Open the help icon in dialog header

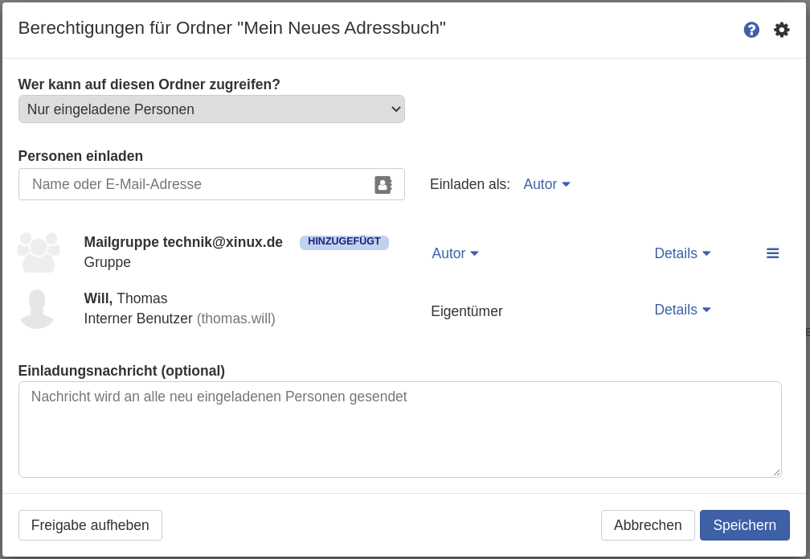(751, 30)
